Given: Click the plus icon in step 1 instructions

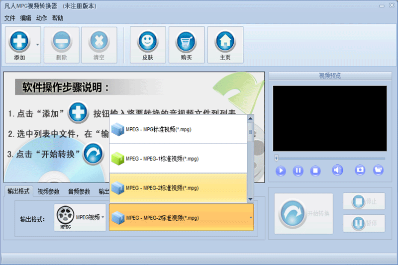Looking at the screenshot, I should [x=78, y=112].
